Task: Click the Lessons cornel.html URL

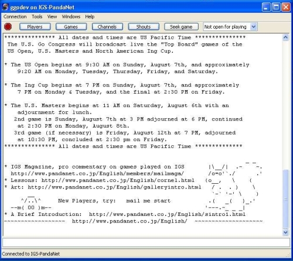Action: tap(118, 180)
